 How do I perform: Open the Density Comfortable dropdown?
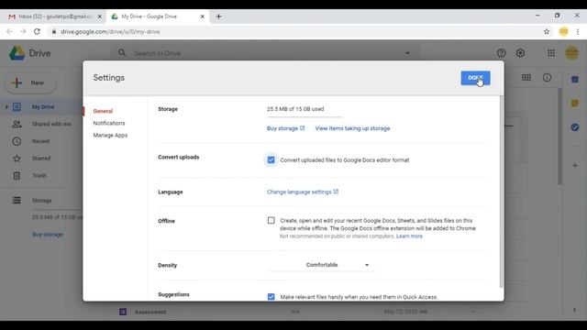322,265
